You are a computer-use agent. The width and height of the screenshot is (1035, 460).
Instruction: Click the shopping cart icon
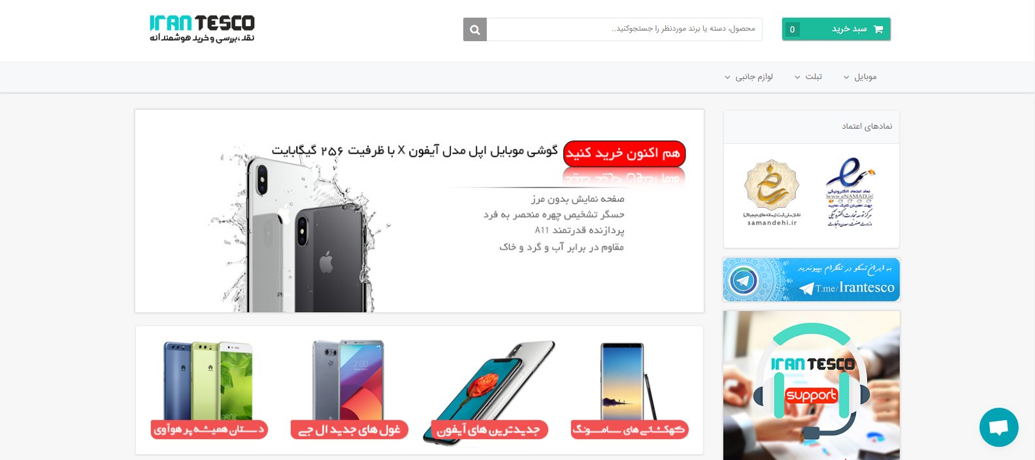pos(878,29)
